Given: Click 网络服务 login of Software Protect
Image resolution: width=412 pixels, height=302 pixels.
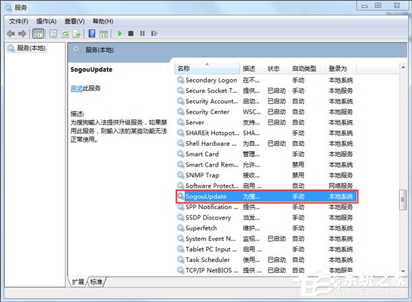Looking at the screenshot, I should coord(341,186).
